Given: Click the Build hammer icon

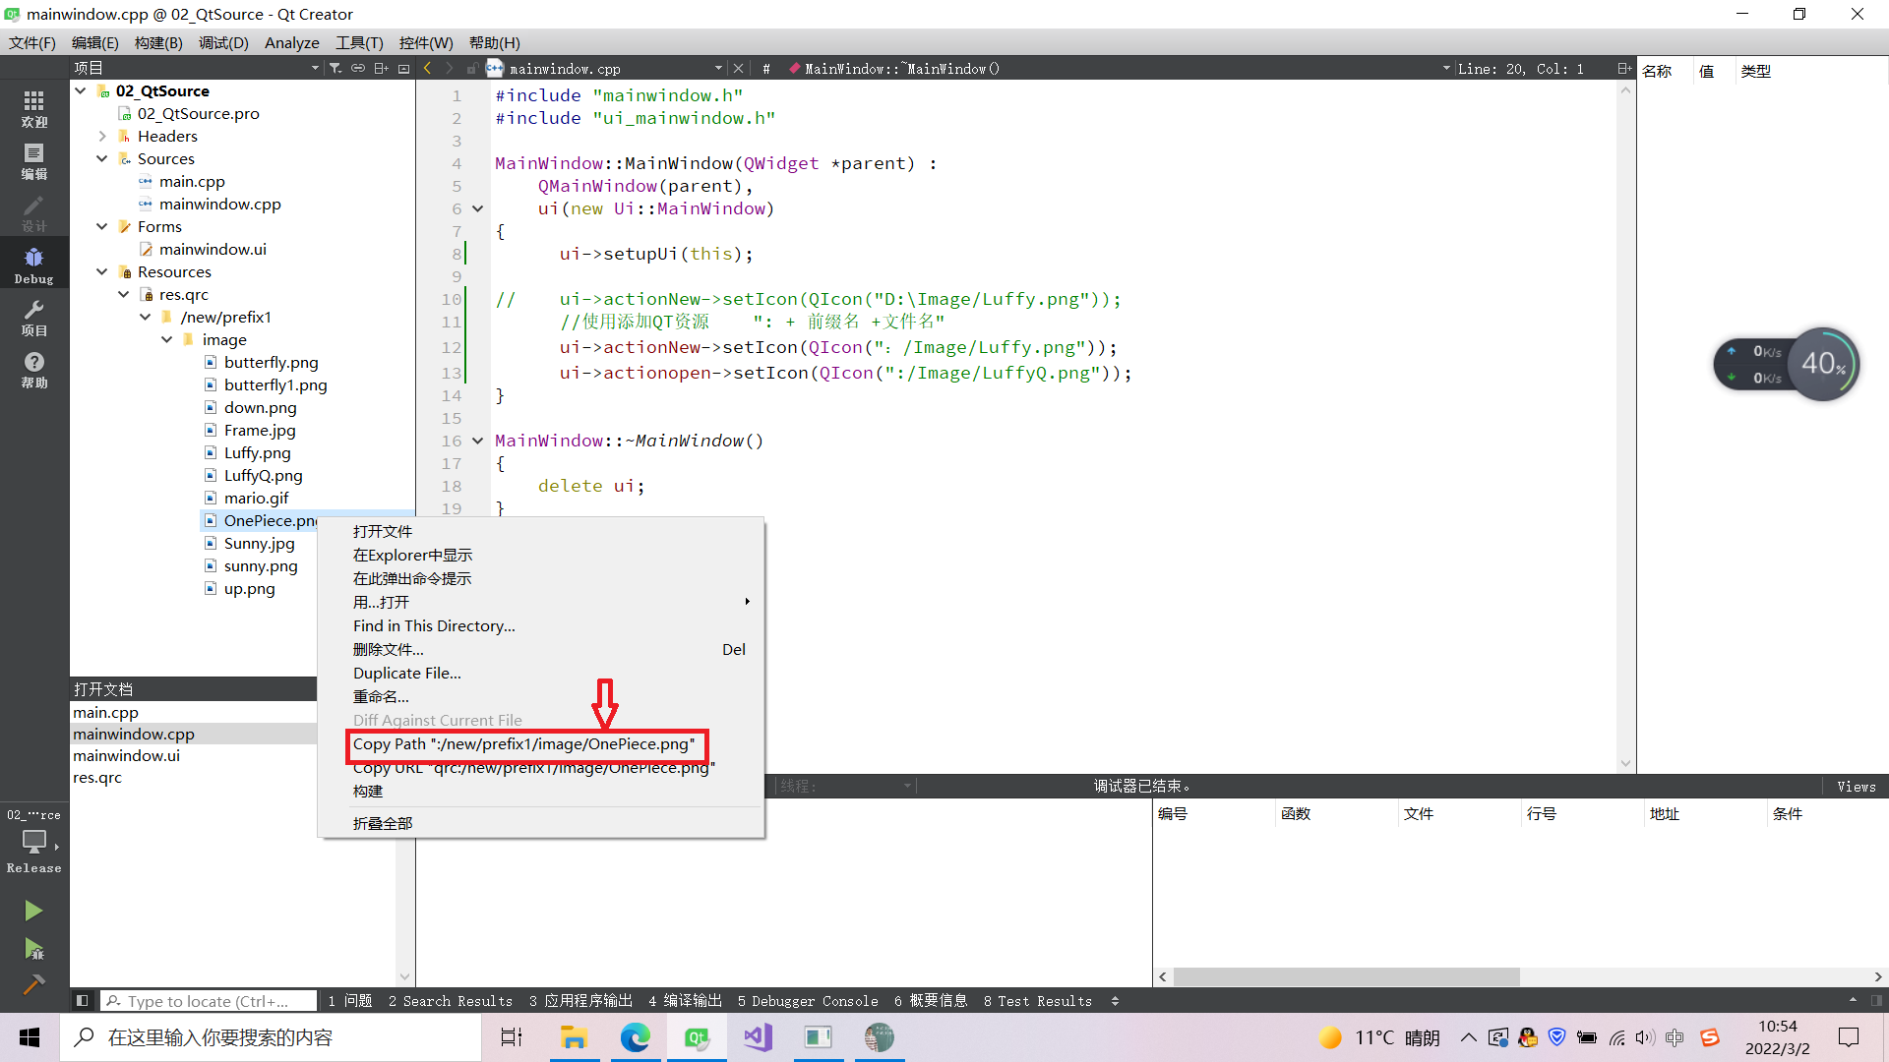Looking at the screenshot, I should 33,984.
